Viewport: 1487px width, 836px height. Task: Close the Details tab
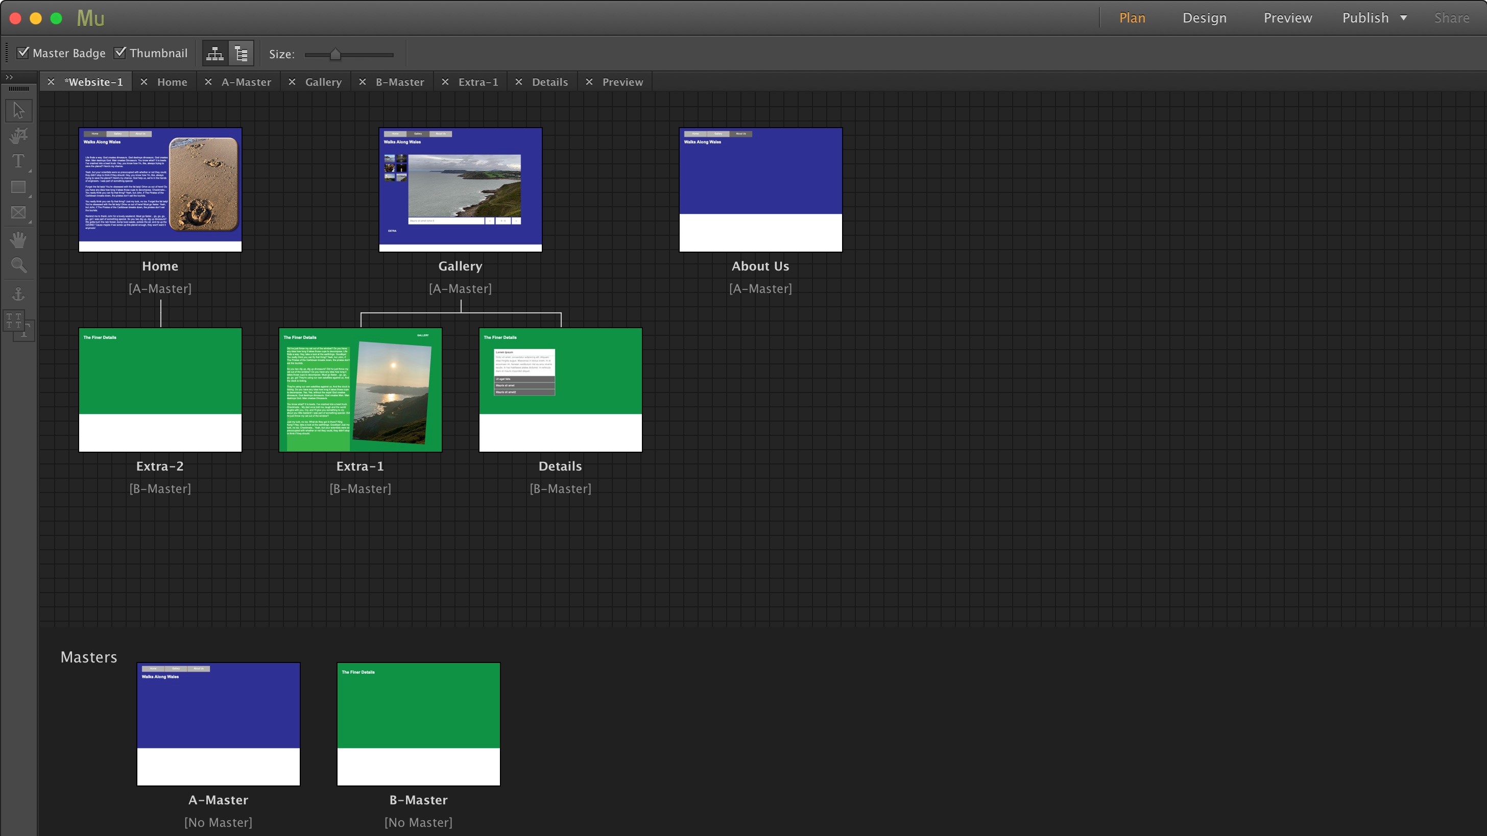tap(519, 82)
